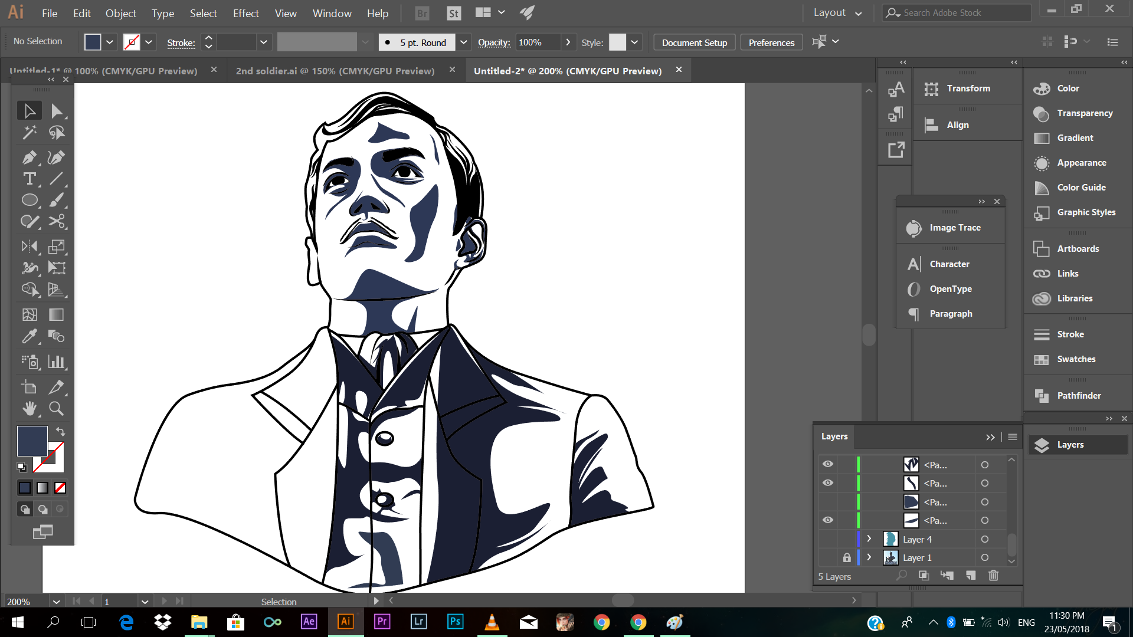Screen dimensions: 1133x637
Task: Click the dark blue fill swatch in toolbox
Action: (x=32, y=441)
